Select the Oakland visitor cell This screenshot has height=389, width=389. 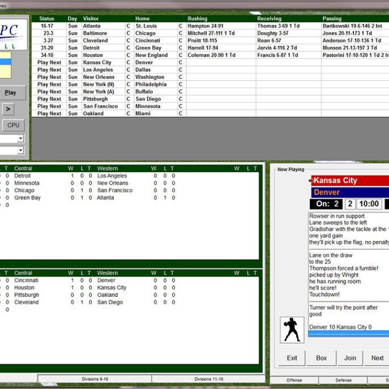click(x=103, y=113)
